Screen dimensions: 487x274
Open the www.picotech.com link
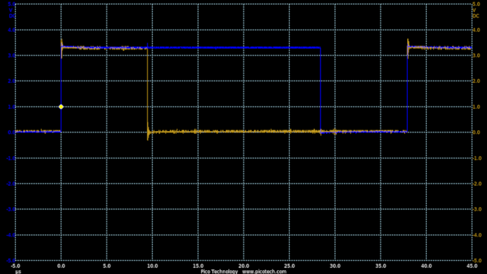point(264,272)
